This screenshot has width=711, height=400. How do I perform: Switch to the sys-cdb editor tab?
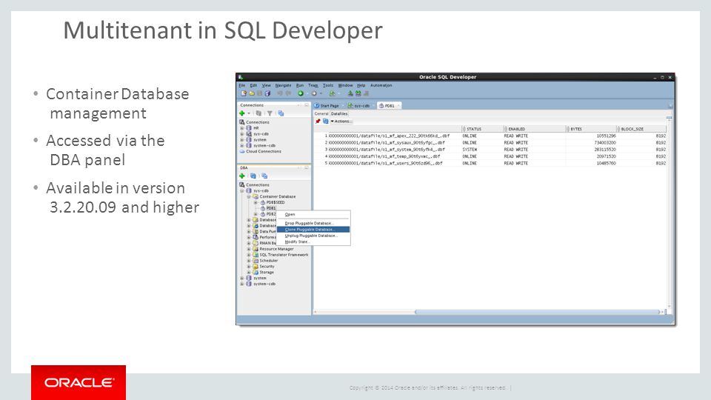tap(359, 106)
